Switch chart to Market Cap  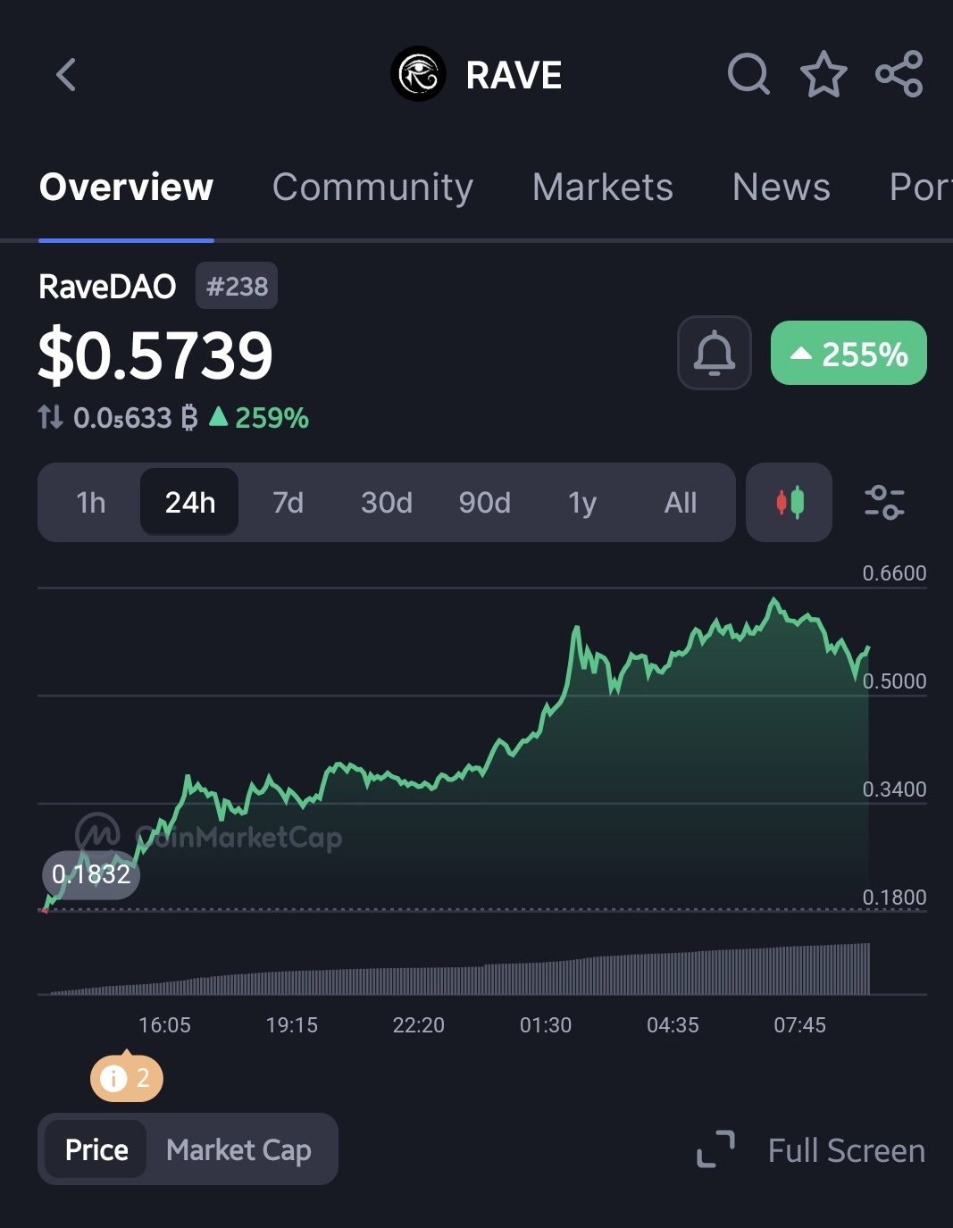[x=238, y=1150]
